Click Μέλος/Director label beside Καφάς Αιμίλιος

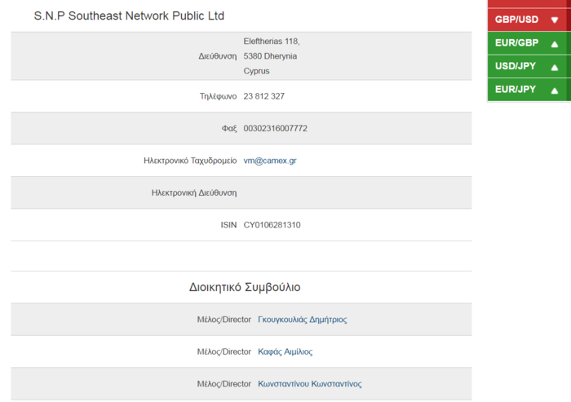(x=224, y=351)
